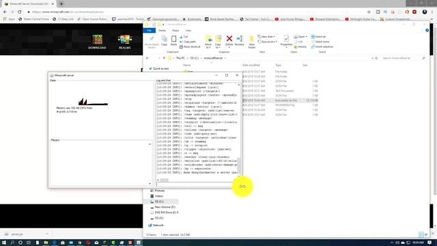
Task: Open the server.jar download options chevron
Action: coord(47,234)
